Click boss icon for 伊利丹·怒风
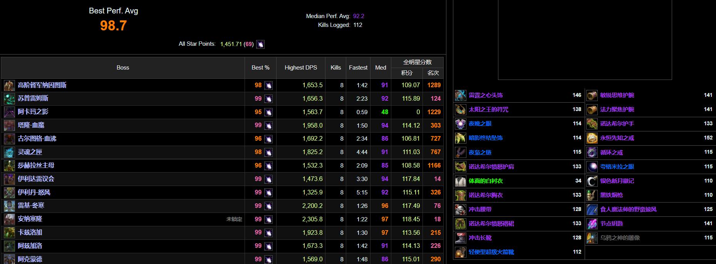Screen dimensions: 716x264 point(9,193)
